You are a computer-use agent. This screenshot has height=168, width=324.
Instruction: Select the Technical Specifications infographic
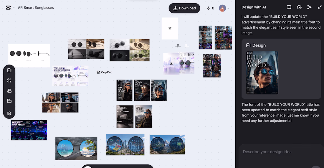tap(70, 76)
